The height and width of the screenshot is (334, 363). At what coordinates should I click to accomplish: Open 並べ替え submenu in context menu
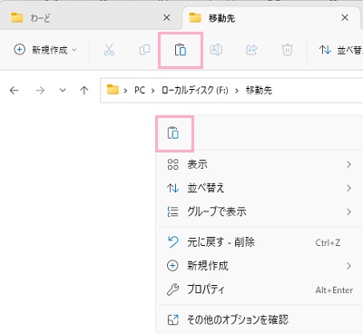pyautogui.click(x=260, y=188)
